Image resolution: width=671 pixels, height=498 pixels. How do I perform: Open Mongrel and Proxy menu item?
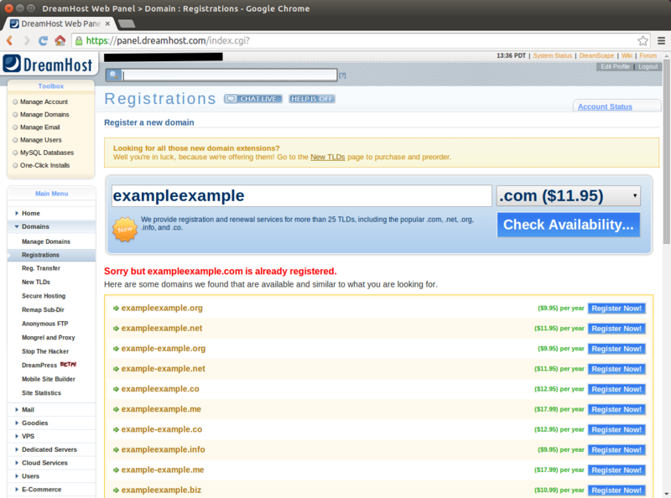click(x=49, y=338)
